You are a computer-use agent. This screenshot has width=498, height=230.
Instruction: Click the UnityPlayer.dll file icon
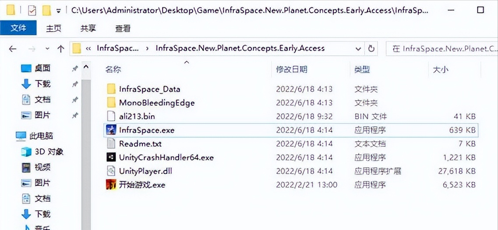tap(111, 171)
